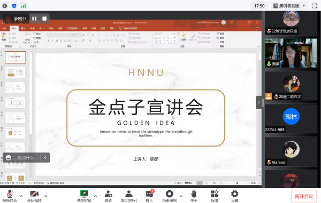Open the apps icon in toolbar

[215, 193]
